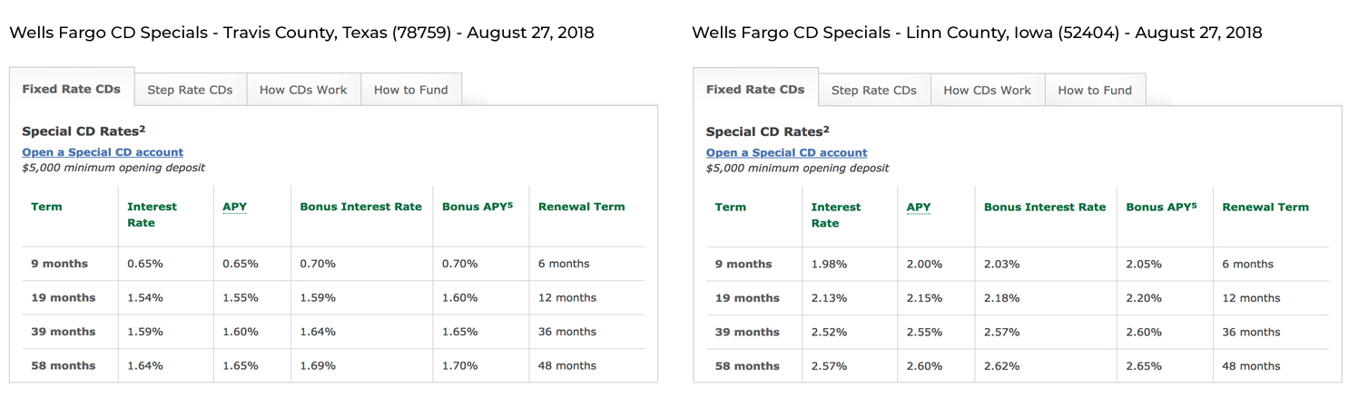Click the 19 months term in Iowa table
This screenshot has width=1349, height=396.
pyautogui.click(x=746, y=298)
